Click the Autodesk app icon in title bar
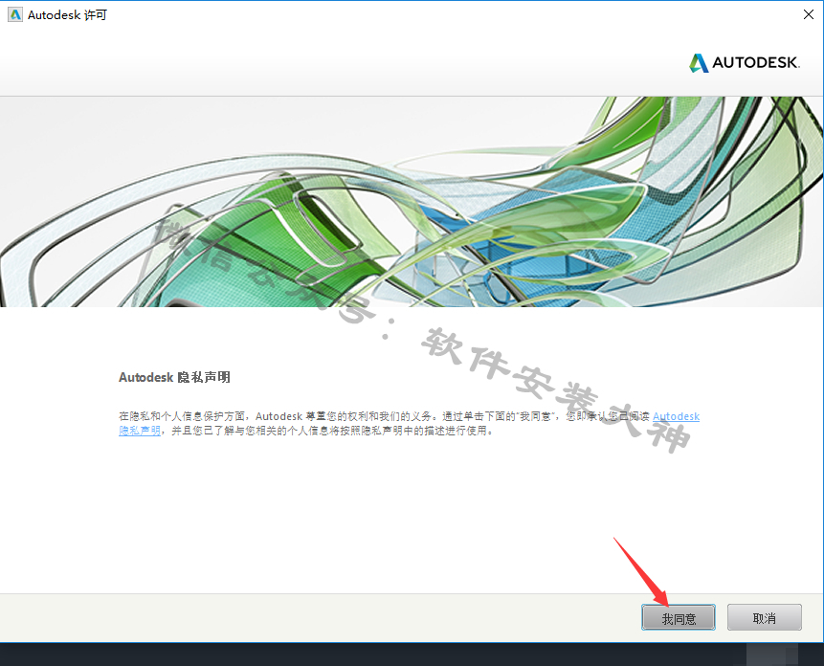This screenshot has width=824, height=666. click(15, 14)
